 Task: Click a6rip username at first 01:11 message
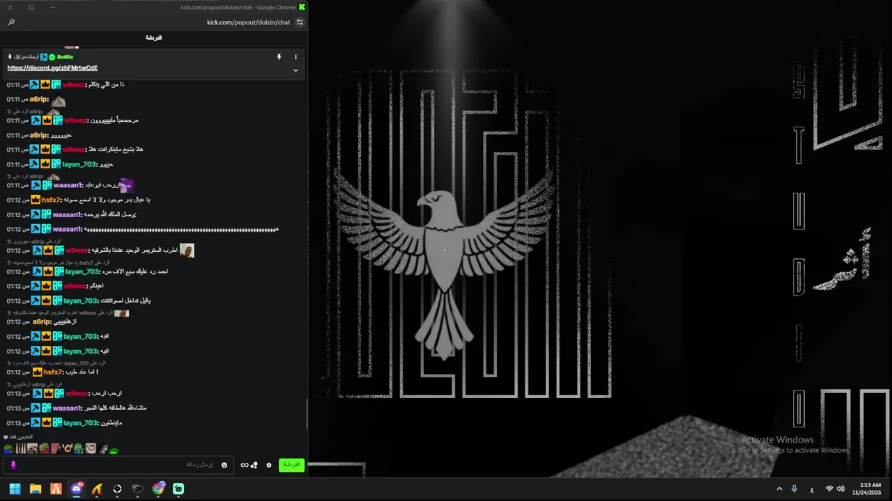pyautogui.click(x=40, y=100)
